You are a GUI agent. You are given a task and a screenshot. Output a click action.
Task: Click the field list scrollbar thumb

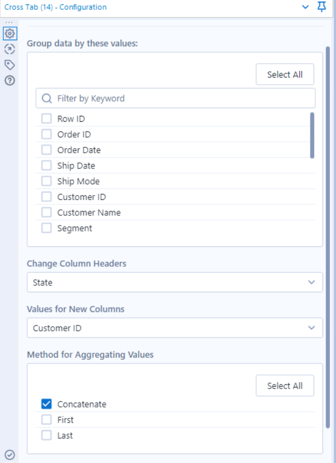coord(312,135)
